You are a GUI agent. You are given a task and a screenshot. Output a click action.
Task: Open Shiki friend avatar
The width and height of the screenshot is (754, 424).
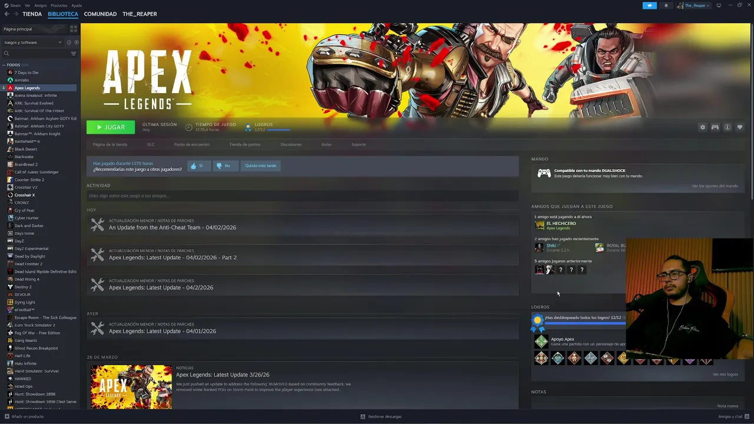(x=539, y=247)
